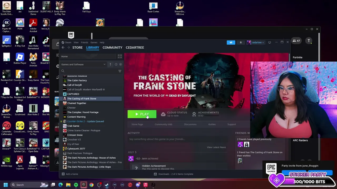
Task: Open Roblox Player desktop shortcut
Action: point(20,59)
